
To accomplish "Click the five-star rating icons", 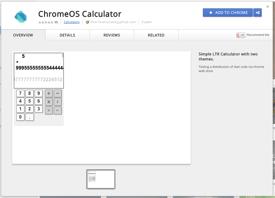I will (x=46, y=22).
